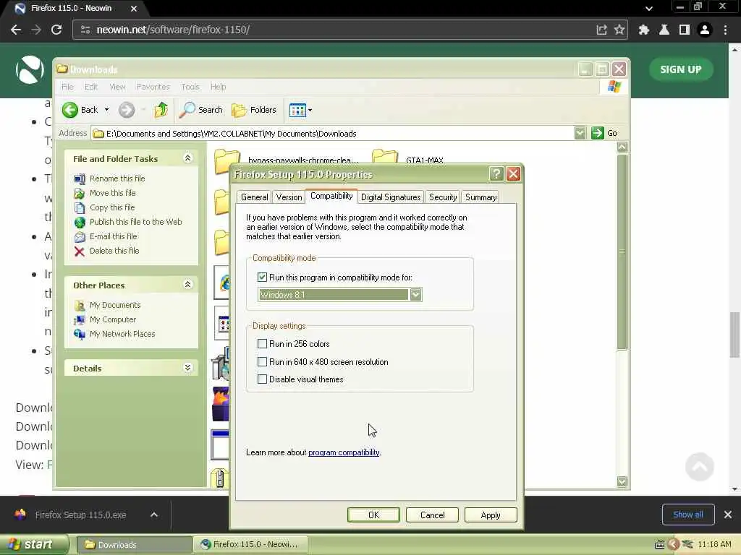Screen dimensions: 741x555
Task: Open the Chrome profile avatar
Action: [705, 30]
